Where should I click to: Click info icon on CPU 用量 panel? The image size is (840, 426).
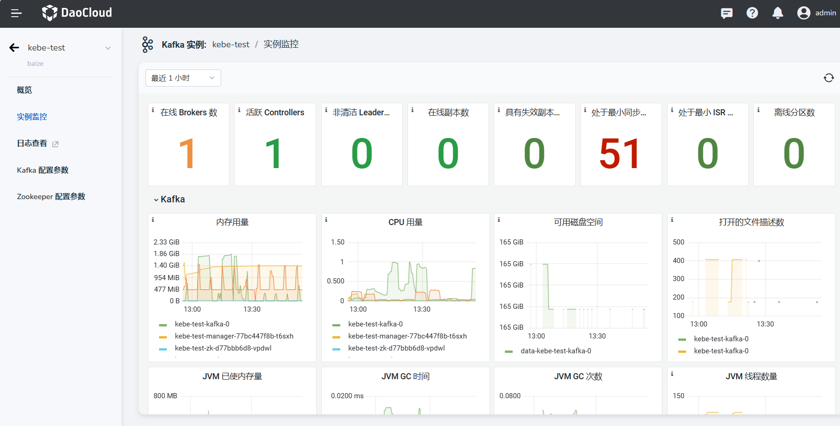(326, 219)
